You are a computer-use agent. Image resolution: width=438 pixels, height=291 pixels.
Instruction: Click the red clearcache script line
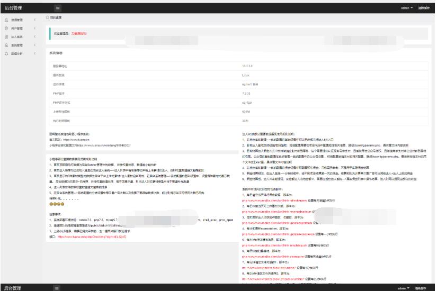coord(273,257)
